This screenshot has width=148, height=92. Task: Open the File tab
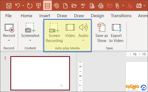pos(8,16)
